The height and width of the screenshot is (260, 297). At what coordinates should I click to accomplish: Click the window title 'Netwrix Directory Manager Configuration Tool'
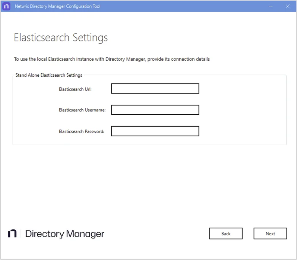click(x=58, y=6)
